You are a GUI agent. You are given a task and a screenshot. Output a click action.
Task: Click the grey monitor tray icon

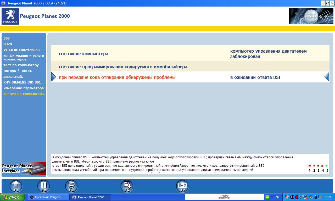click(x=320, y=197)
